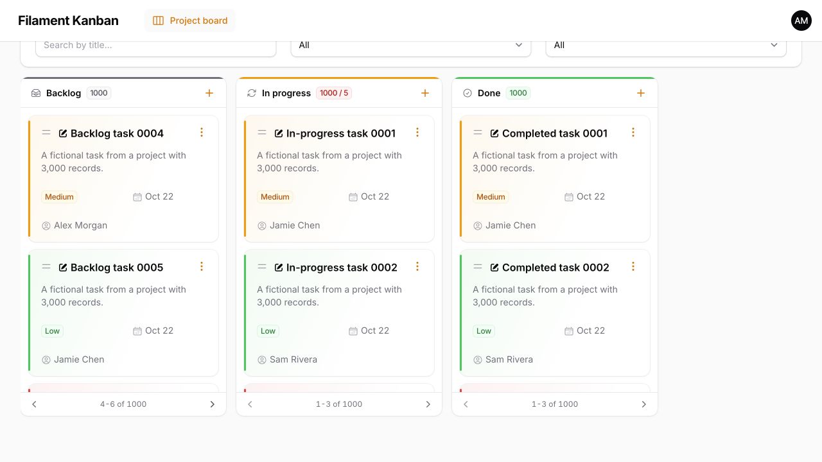Go to next page in In progress column
Viewport: 822px width, 462px height.
tap(428, 404)
